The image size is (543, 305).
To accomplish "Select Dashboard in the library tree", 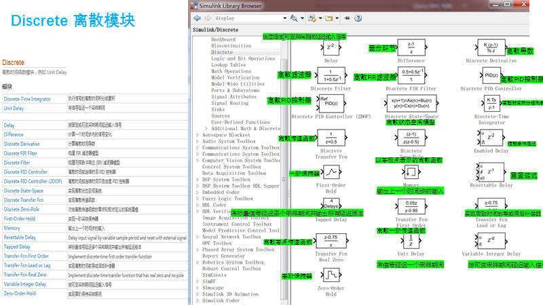I will tap(223, 39).
